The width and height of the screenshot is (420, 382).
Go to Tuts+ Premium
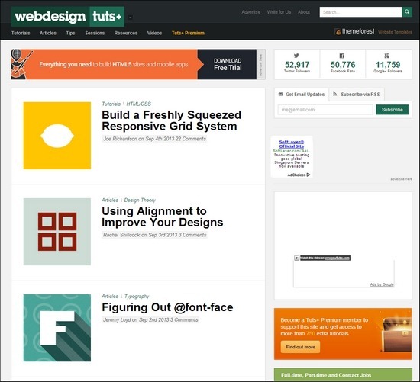click(188, 33)
